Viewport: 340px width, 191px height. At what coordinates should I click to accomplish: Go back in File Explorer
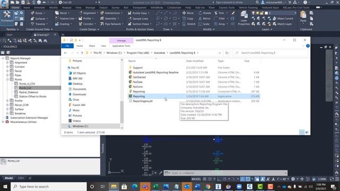tap(65, 53)
